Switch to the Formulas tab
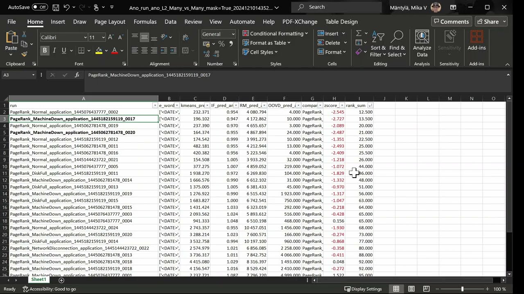Viewport: 524px width, 294px height. click(x=145, y=22)
